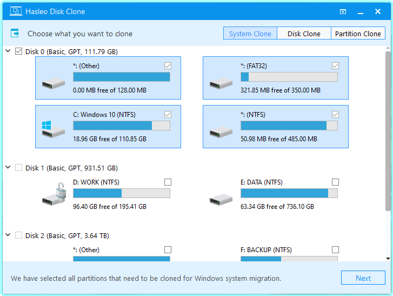The height and width of the screenshot is (296, 393).
Task: Collapse the Disk 2 section chevron
Action: click(8, 235)
